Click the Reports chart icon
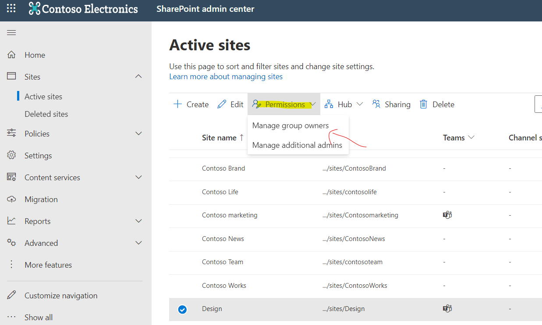This screenshot has width=542, height=325. point(11,221)
